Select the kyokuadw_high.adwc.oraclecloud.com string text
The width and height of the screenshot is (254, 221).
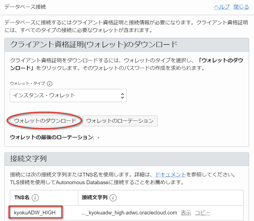(129, 213)
